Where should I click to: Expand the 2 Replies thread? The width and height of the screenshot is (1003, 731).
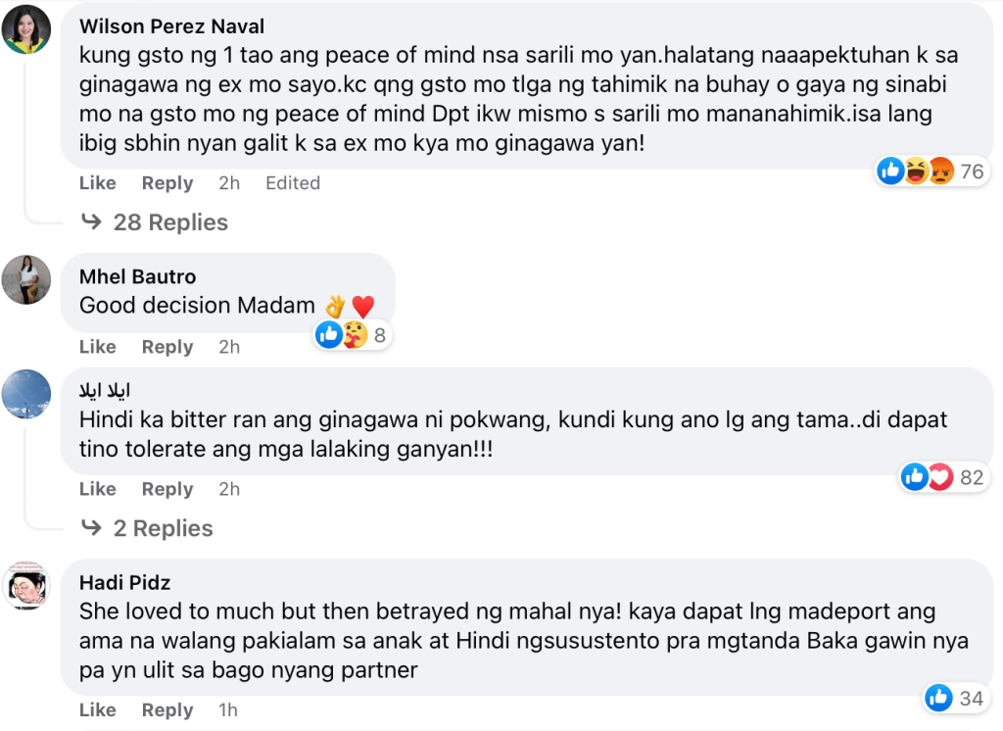click(x=163, y=528)
